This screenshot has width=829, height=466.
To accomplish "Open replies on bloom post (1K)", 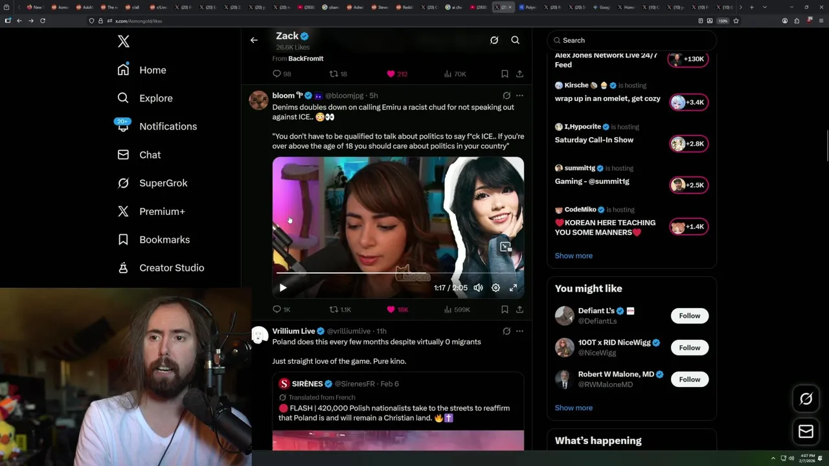I will pyautogui.click(x=282, y=309).
